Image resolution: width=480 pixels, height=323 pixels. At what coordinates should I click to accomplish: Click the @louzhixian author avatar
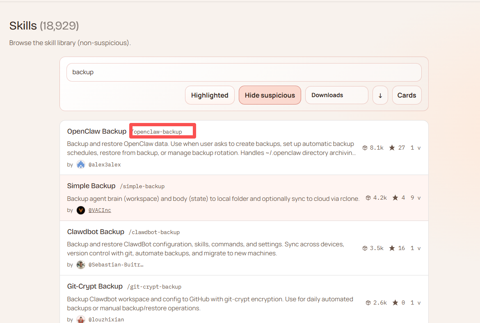pyautogui.click(x=81, y=319)
